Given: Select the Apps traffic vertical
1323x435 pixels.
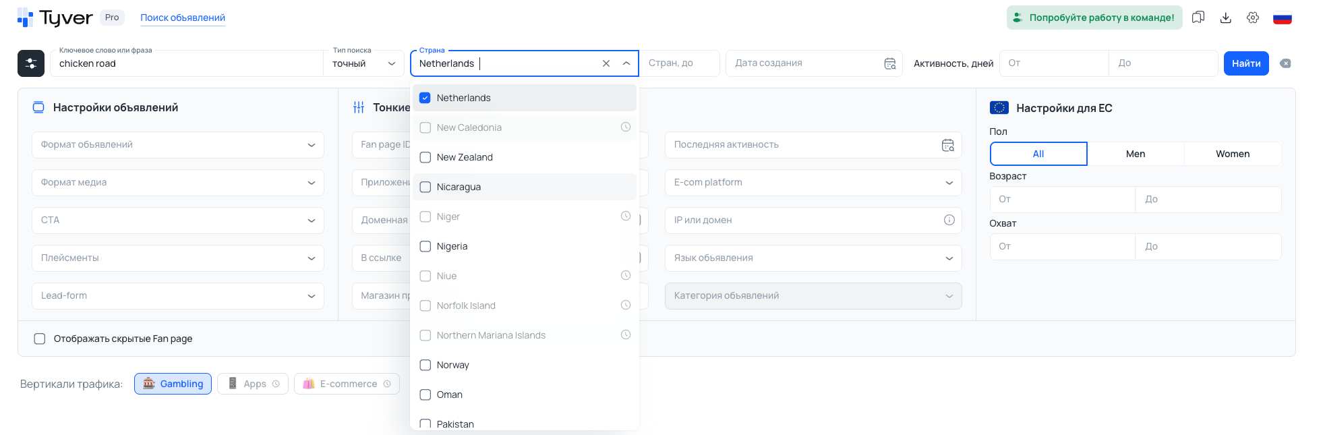Looking at the screenshot, I should point(253,384).
